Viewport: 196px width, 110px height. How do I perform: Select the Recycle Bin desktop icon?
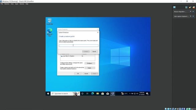tap(50, 21)
